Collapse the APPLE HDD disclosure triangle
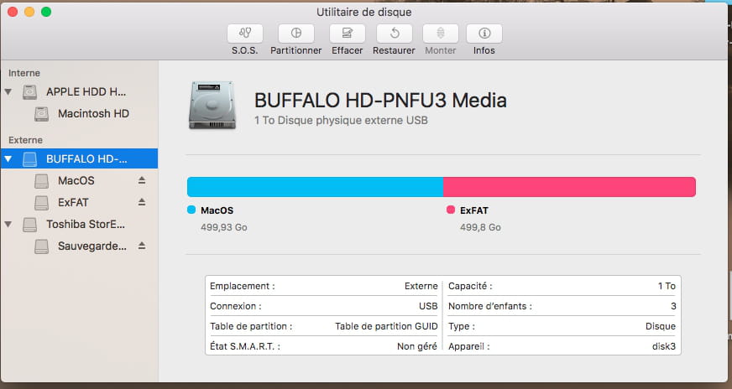This screenshot has width=732, height=389. pos(8,92)
